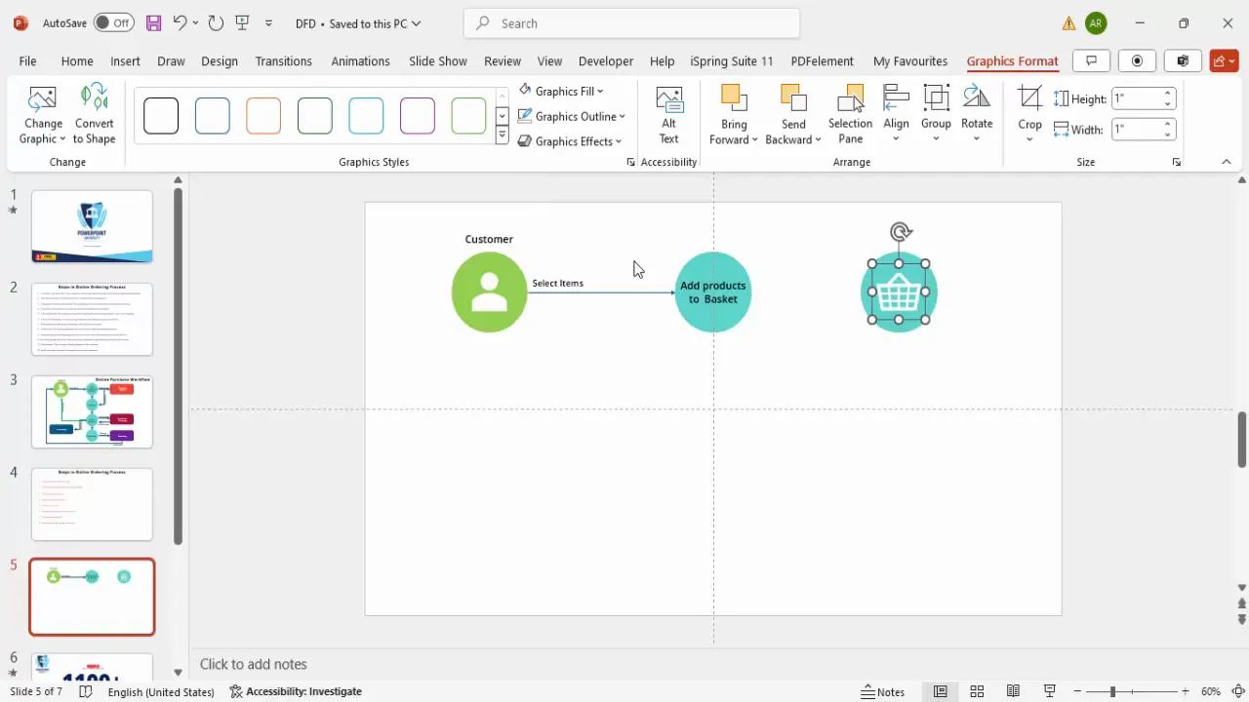Start Slide Show from status bar
Viewport: 1249px width, 702px height.
click(x=1050, y=691)
